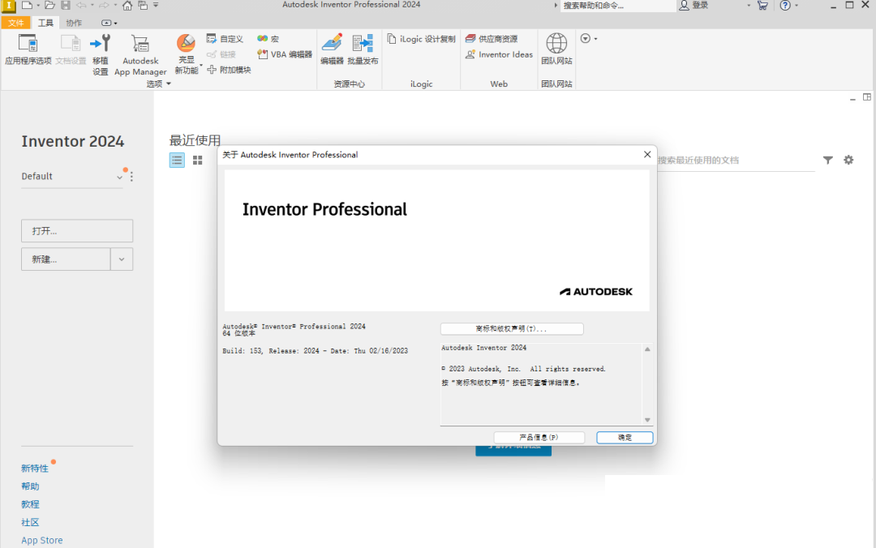Open 应用程序选项 application options tool
Image resolution: width=876 pixels, height=548 pixels.
28,53
